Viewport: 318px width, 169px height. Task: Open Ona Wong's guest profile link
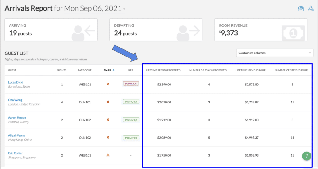click(15, 100)
